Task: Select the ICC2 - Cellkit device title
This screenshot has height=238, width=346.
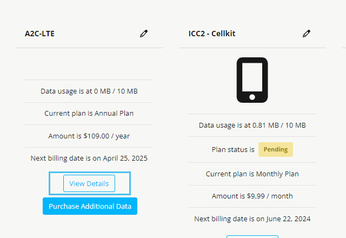Action: 208,34
